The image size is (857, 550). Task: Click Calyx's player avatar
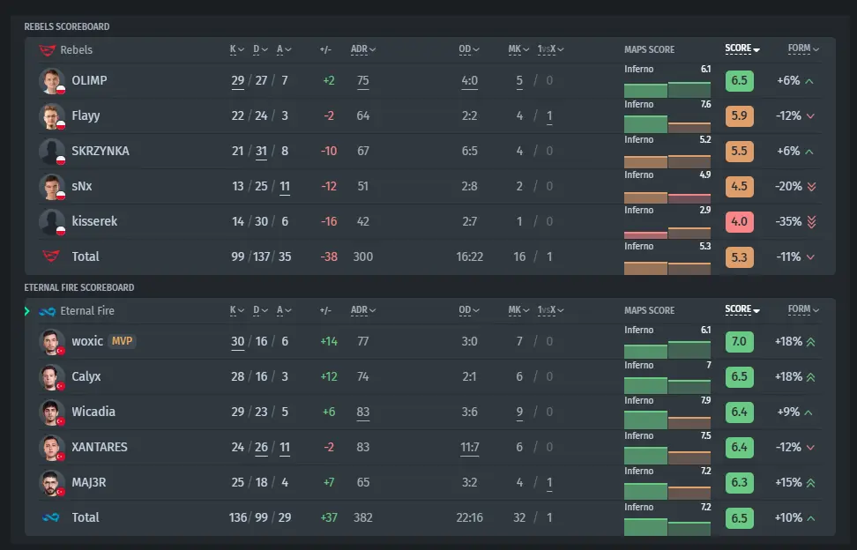[x=52, y=377]
